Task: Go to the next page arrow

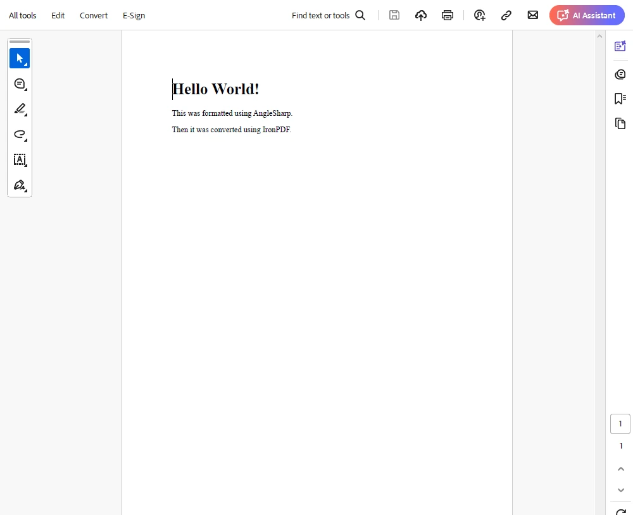Action: click(620, 490)
